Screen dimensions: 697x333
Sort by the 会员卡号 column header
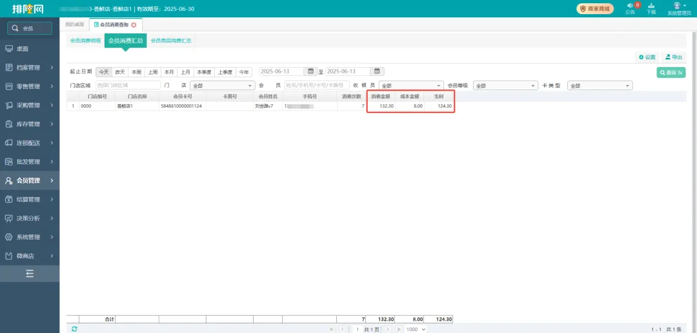[182, 96]
